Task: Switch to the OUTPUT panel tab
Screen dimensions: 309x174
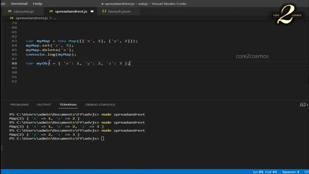Action: pos(44,104)
